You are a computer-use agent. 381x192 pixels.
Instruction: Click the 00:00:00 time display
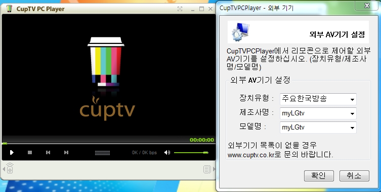tap(202, 140)
